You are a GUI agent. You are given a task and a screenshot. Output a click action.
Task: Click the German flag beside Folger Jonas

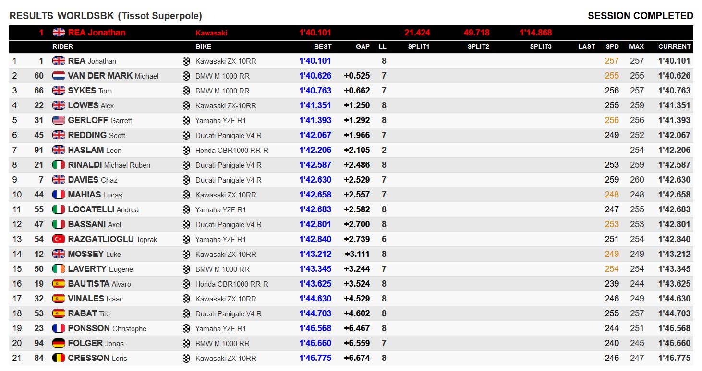coord(59,343)
